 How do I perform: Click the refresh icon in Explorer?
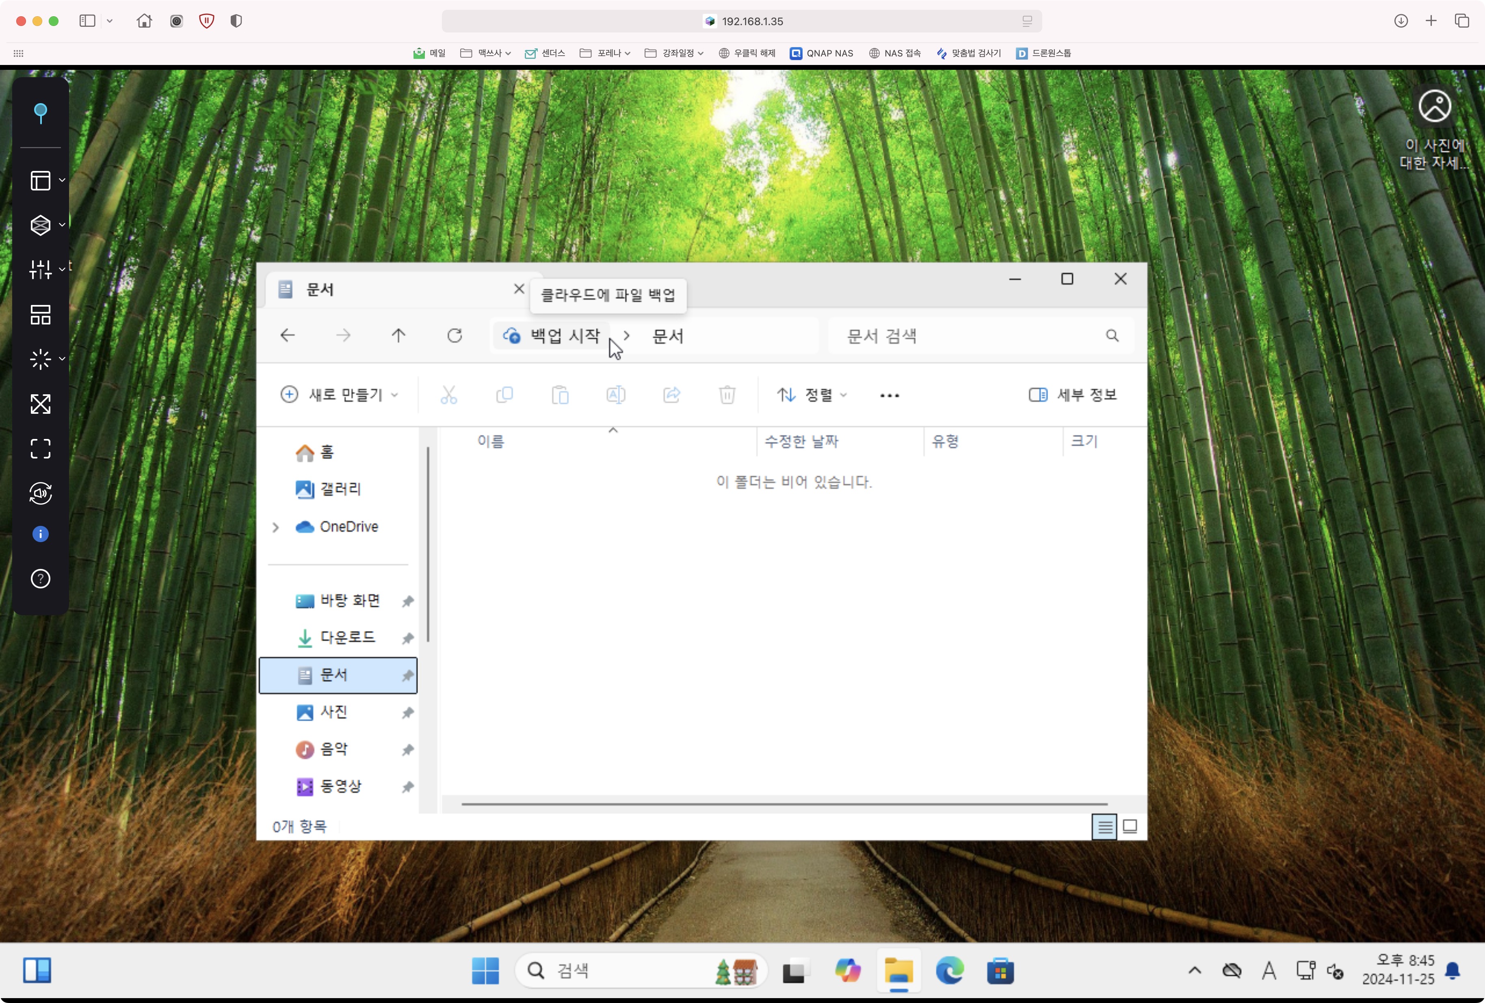point(455,335)
